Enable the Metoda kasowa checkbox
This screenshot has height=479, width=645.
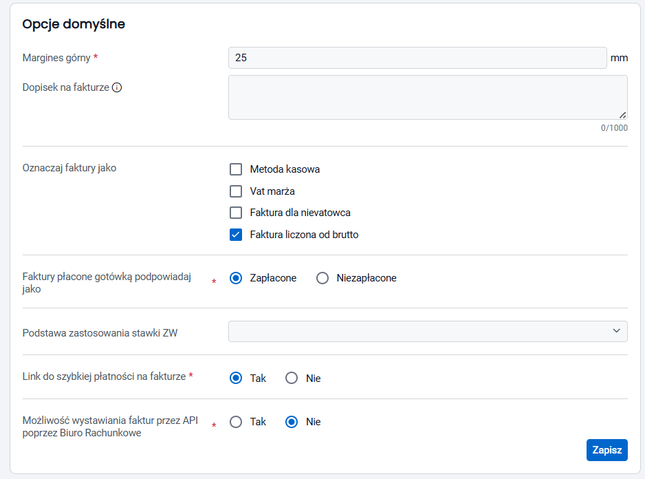(236, 169)
